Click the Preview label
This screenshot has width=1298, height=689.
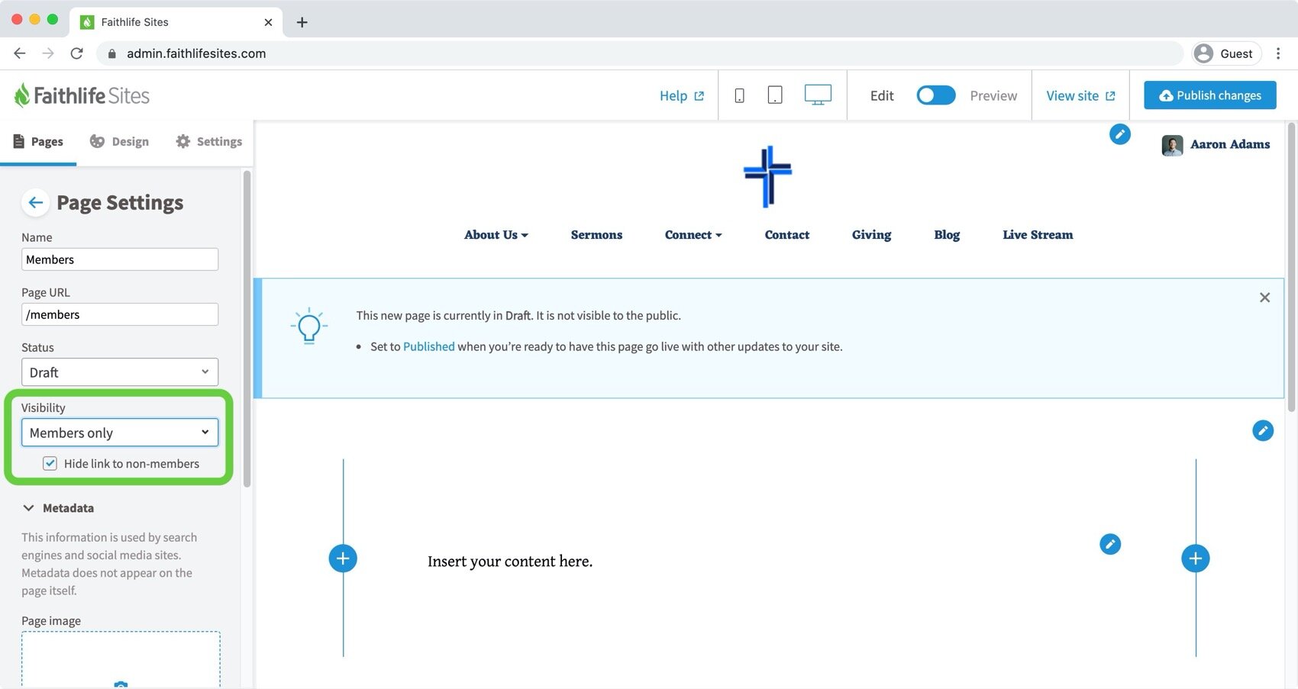coord(993,95)
